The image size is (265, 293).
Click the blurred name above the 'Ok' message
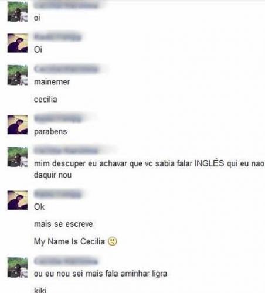click(x=57, y=195)
